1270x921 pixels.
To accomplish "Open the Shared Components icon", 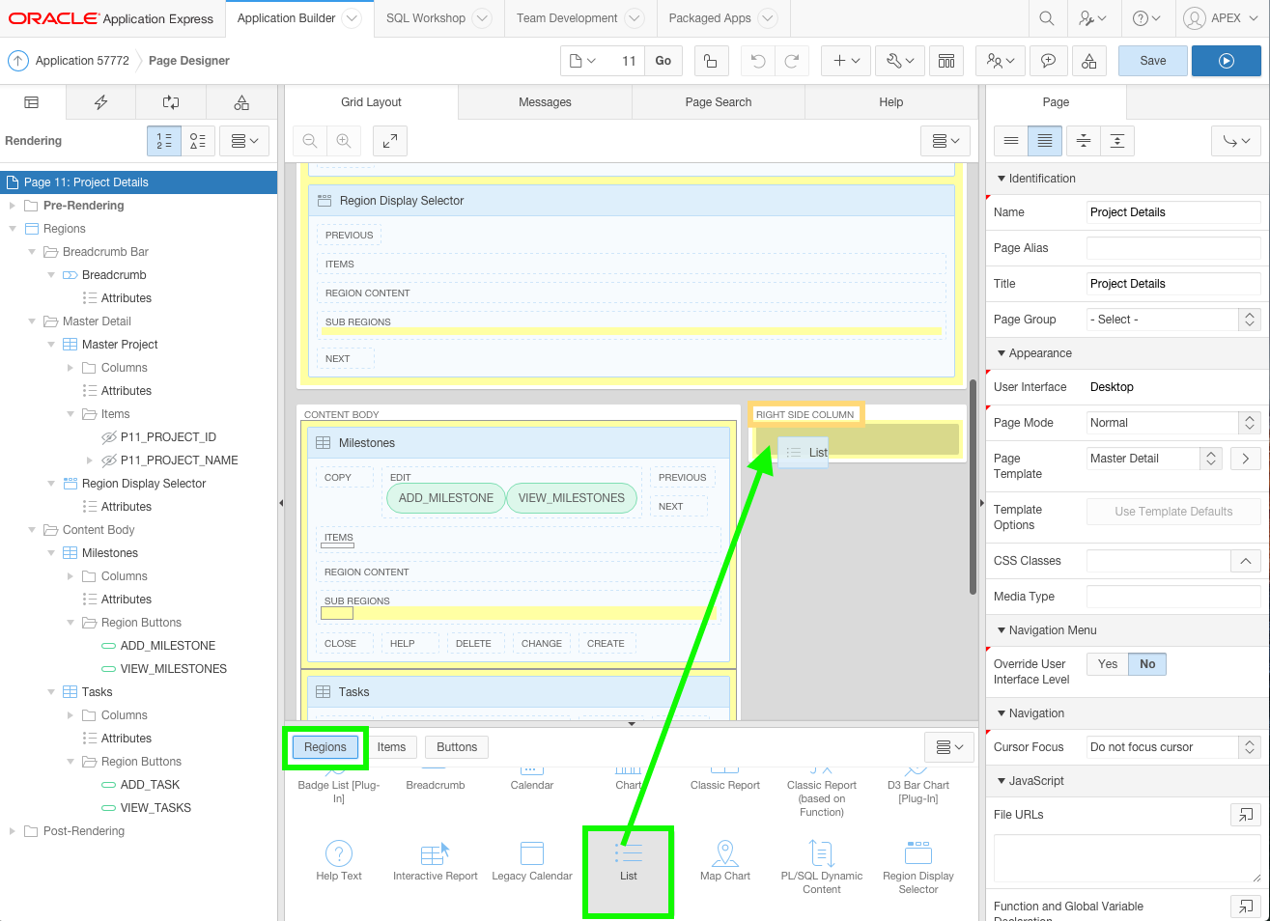I will (x=1088, y=61).
